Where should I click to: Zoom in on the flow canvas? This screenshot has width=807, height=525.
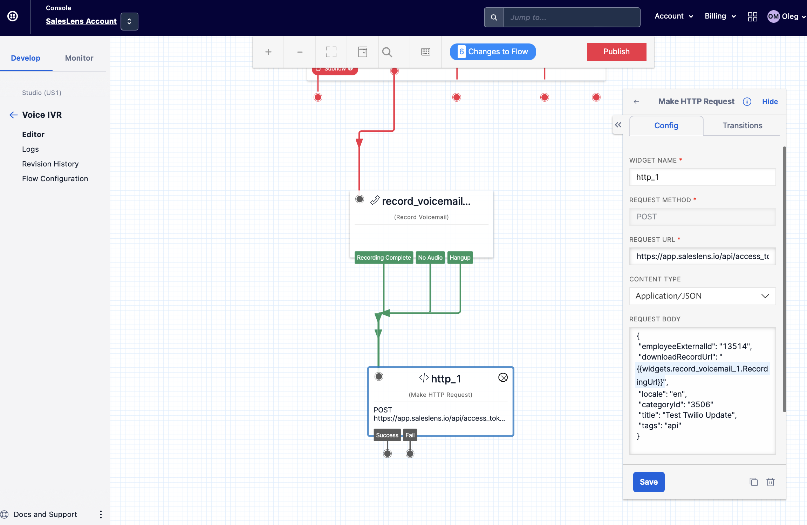coord(268,52)
